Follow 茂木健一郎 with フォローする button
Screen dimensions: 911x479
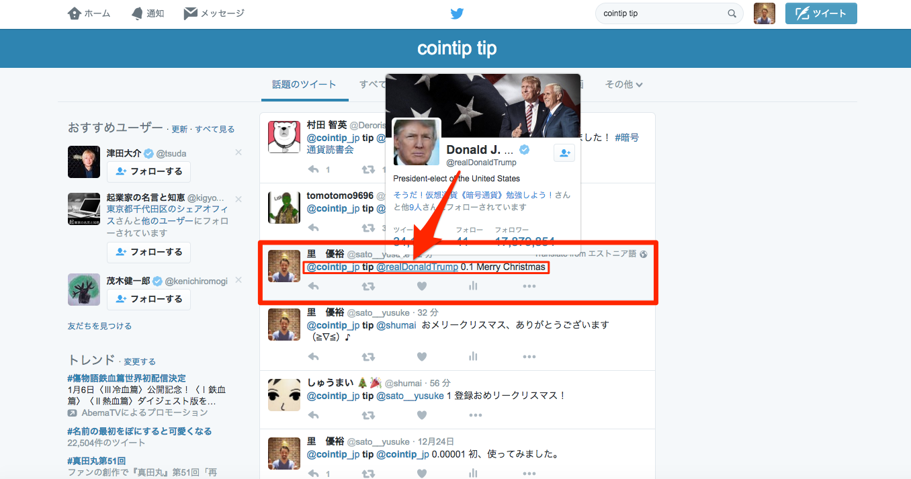click(148, 299)
